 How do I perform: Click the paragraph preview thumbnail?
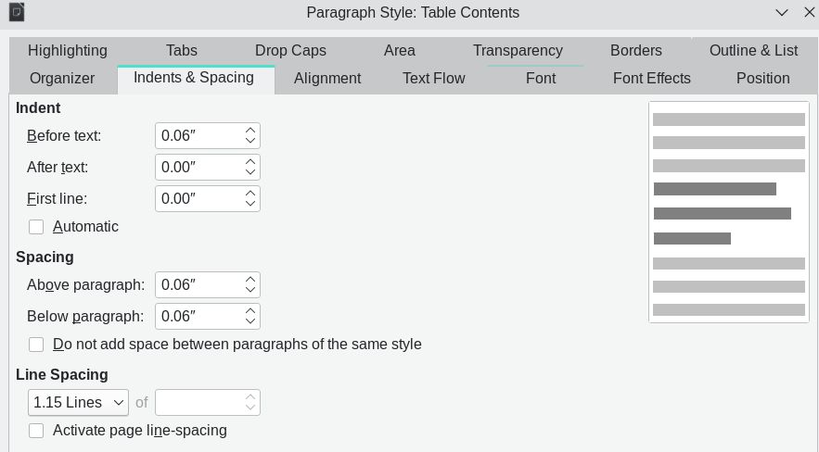(729, 212)
